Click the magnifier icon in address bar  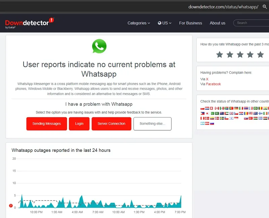click(x=265, y=7)
